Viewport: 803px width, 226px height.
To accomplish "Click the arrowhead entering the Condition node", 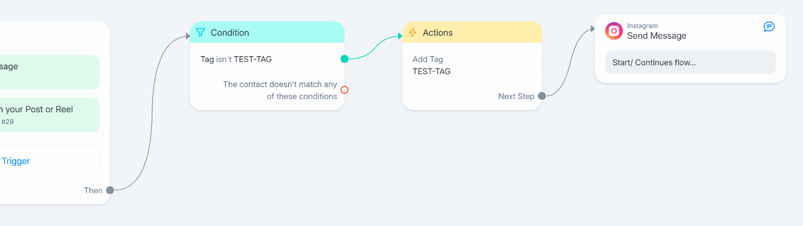I will point(187,36).
